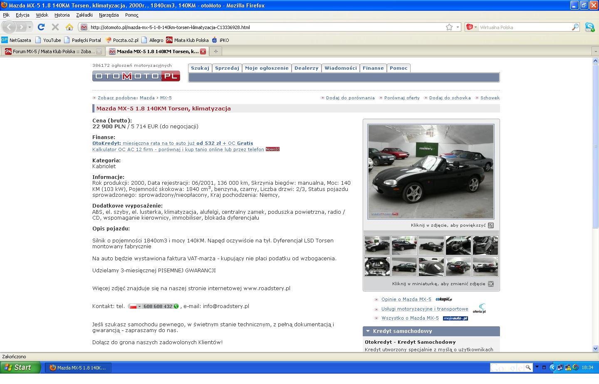This screenshot has width=599, height=384.
Task: Click the enlarge photo icon beside 'Kliknij w zdjęcie'
Action: [x=491, y=225]
